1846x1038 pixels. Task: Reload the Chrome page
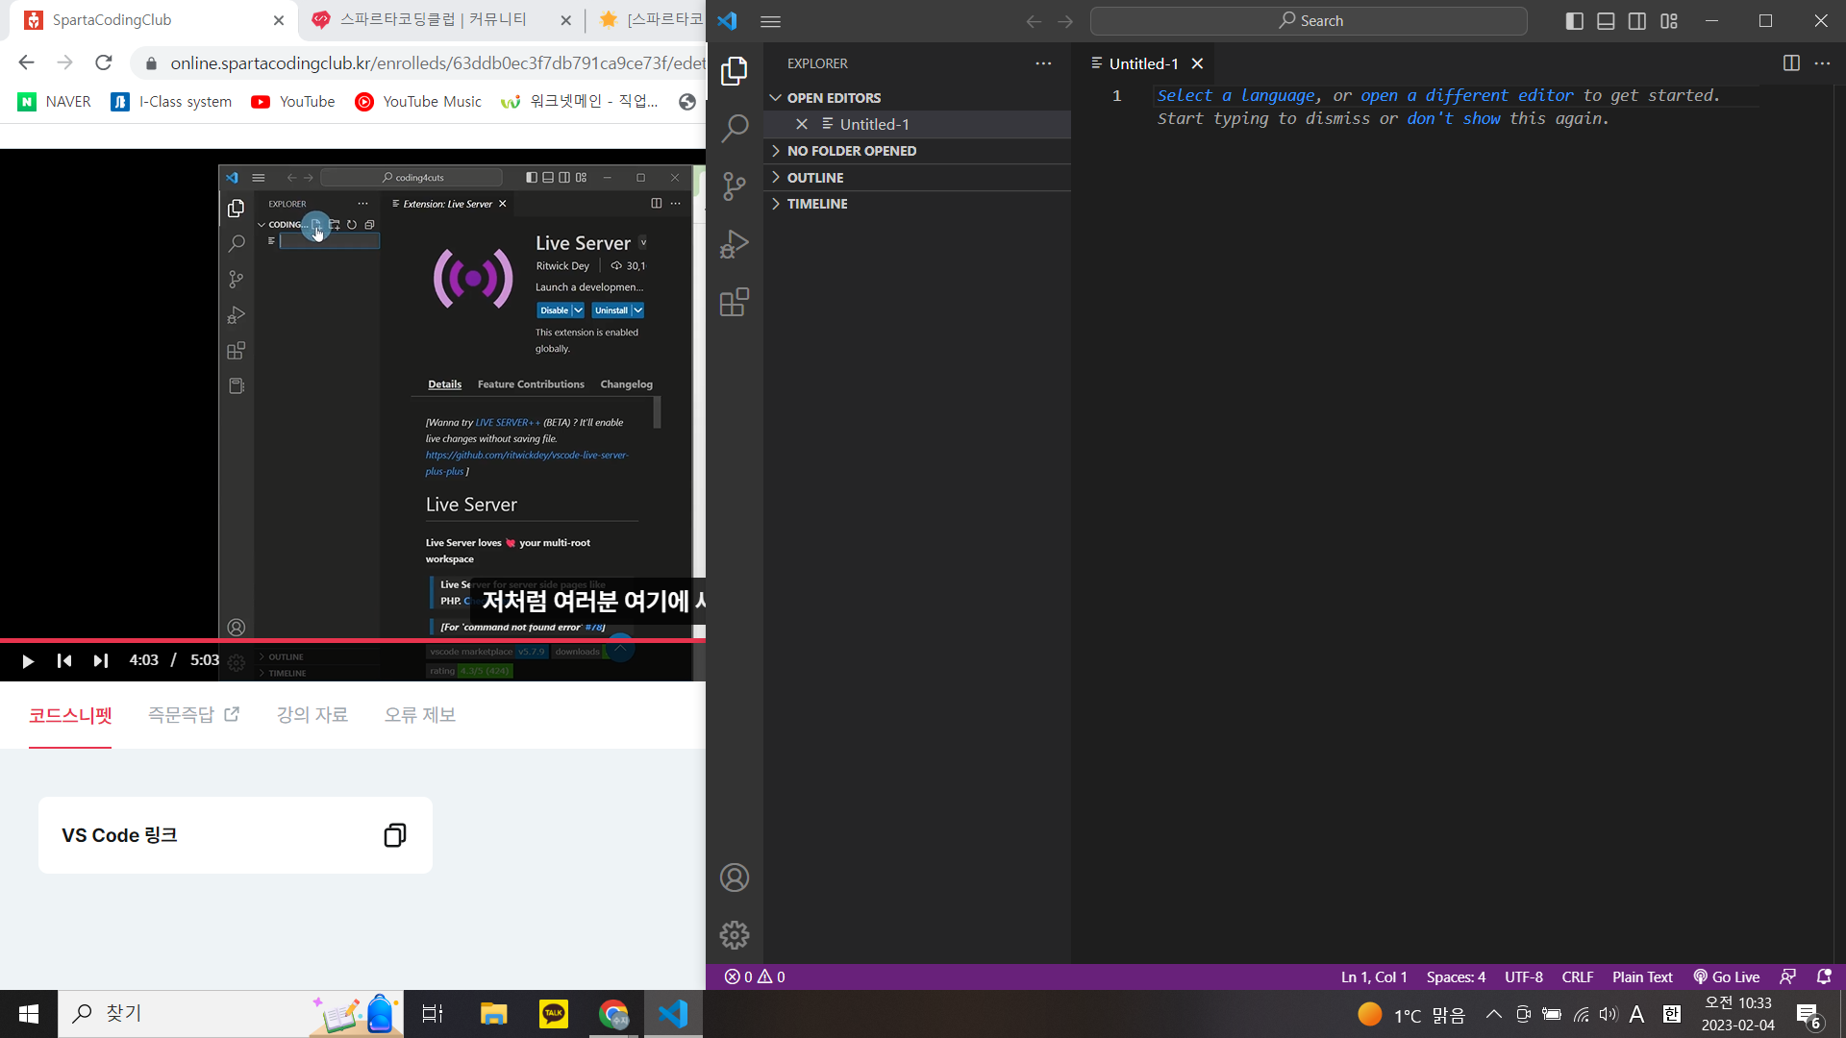(x=104, y=62)
